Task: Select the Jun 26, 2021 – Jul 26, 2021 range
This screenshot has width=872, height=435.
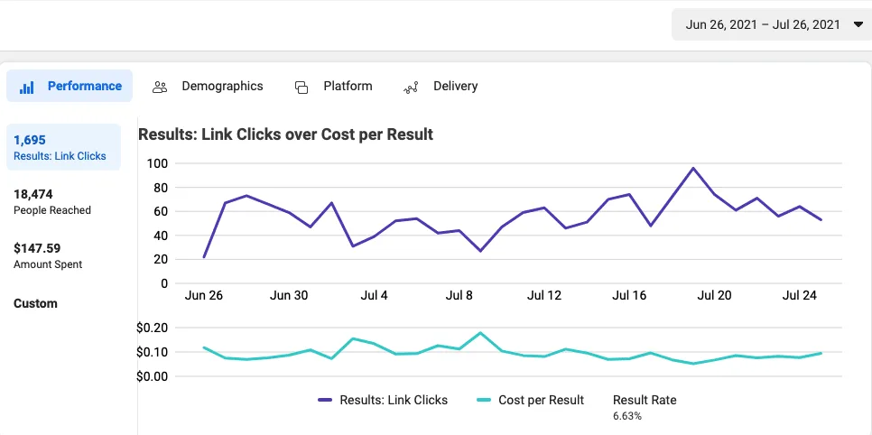Action: pos(762,25)
